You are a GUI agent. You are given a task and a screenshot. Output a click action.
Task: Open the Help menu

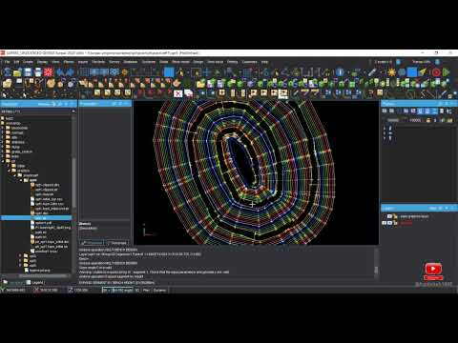(x=264, y=62)
